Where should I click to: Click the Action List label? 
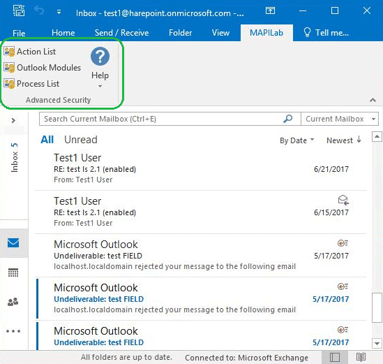pos(36,52)
